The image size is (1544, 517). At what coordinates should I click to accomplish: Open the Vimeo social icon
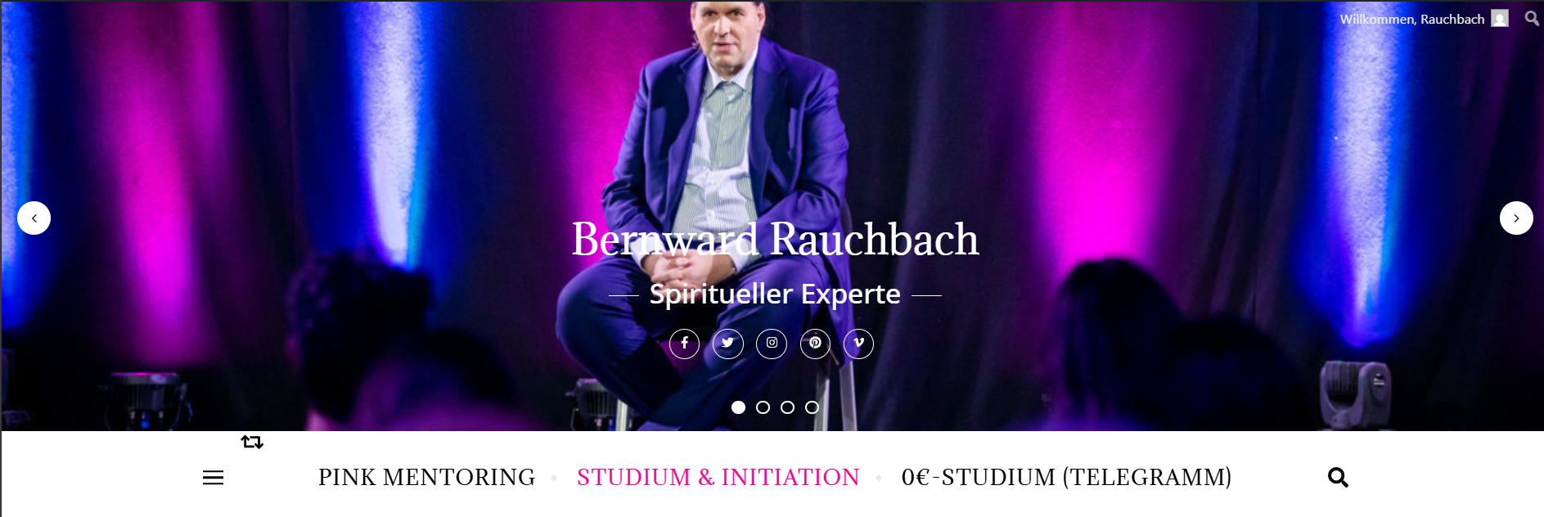[858, 344]
